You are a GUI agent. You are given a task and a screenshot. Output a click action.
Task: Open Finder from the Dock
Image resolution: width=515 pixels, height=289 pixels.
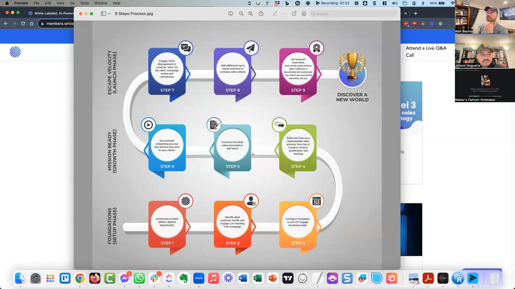(x=20, y=278)
